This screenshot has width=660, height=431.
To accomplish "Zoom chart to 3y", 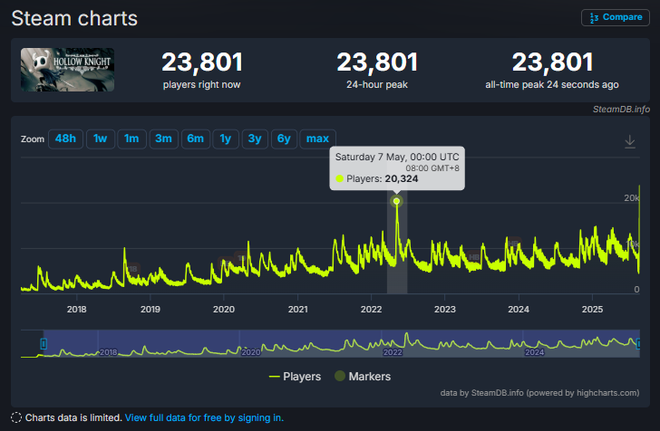I will [255, 139].
